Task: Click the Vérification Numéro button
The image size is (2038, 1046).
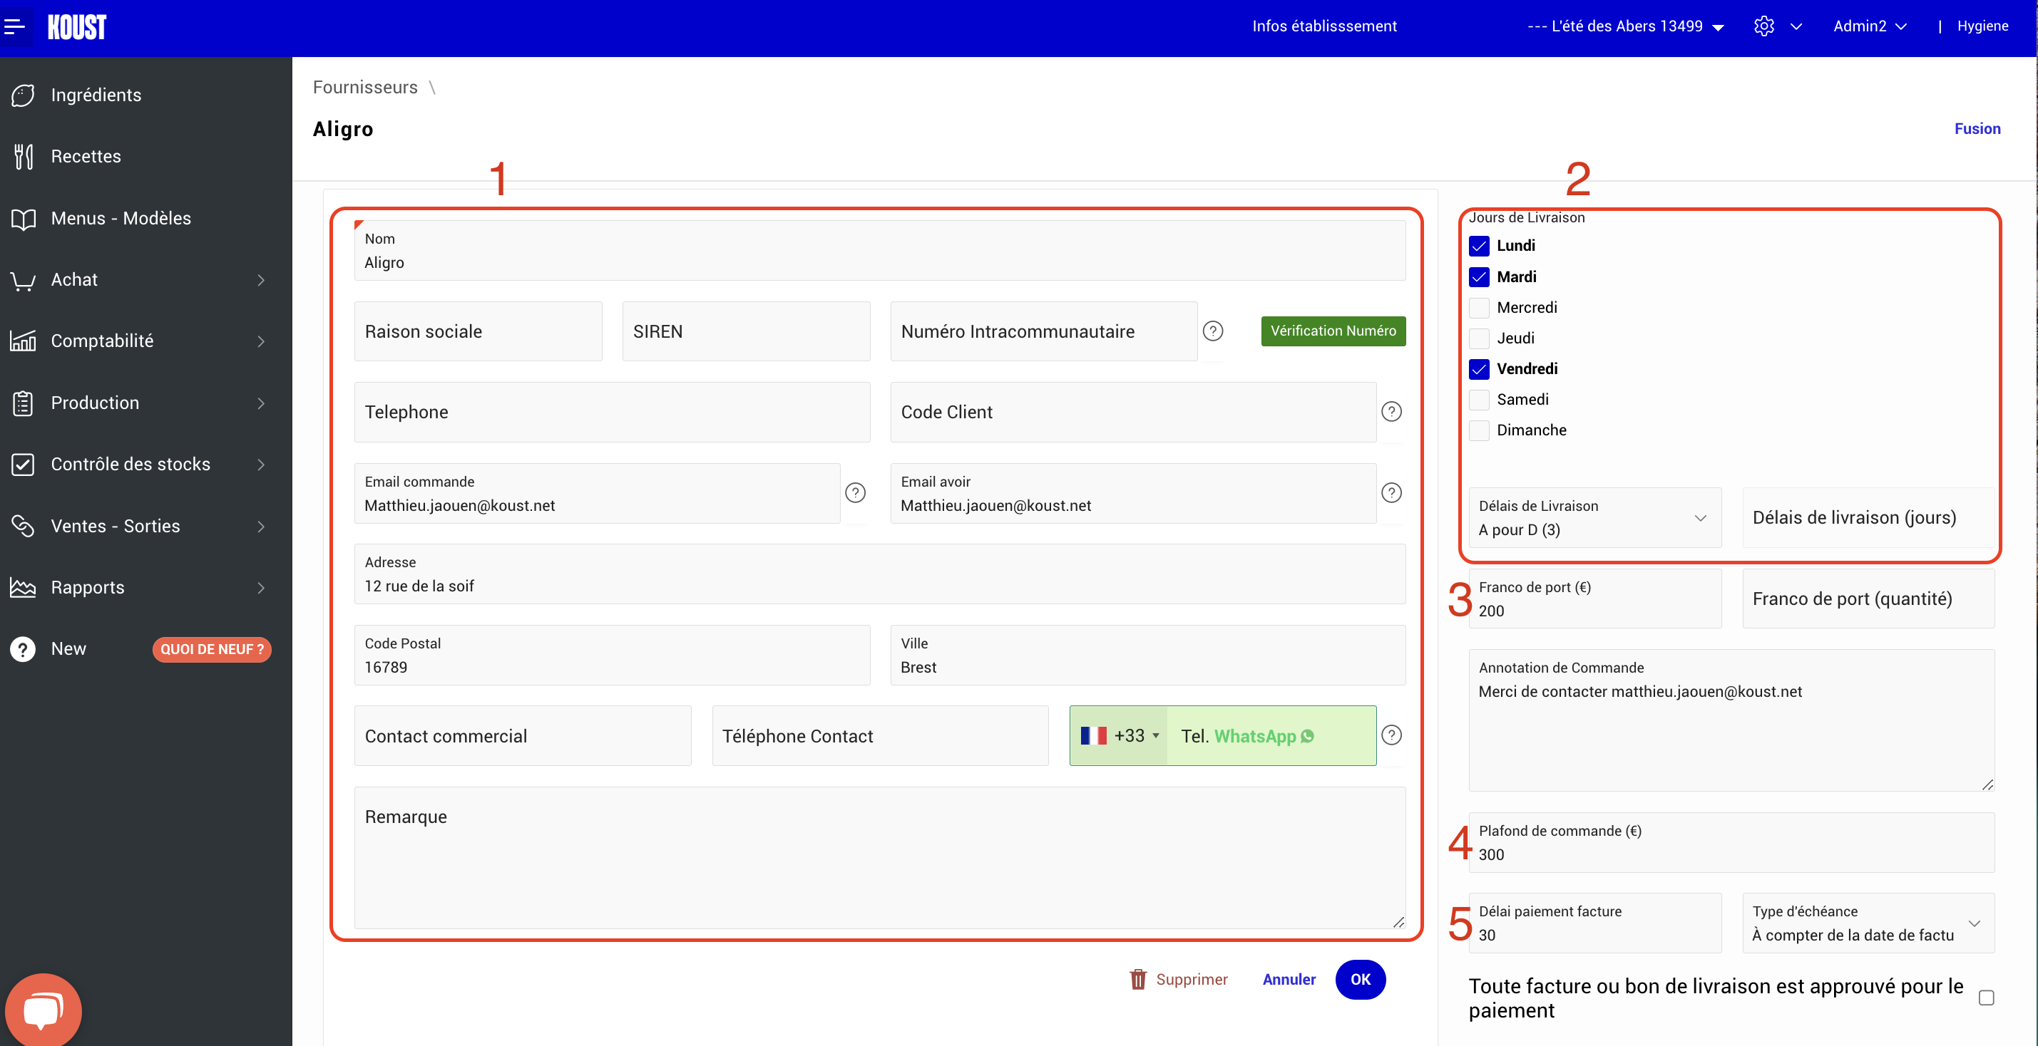Action: [x=1333, y=331]
